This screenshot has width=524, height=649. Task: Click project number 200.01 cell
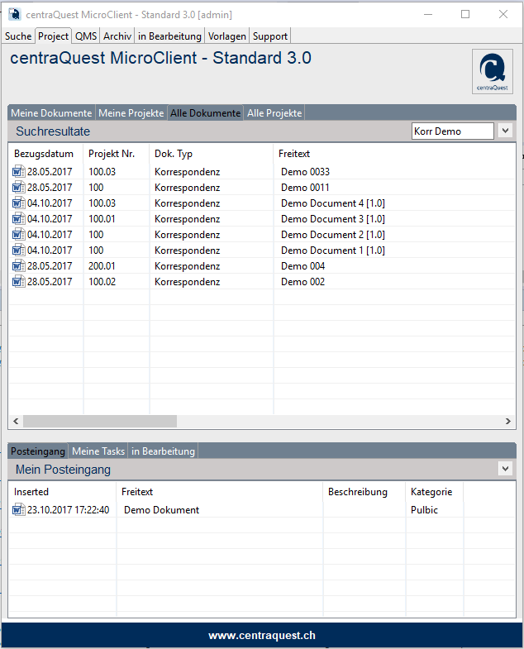coord(102,265)
